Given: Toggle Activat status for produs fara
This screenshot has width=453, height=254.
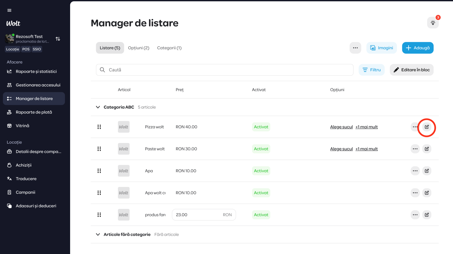Looking at the screenshot, I should [x=261, y=215].
